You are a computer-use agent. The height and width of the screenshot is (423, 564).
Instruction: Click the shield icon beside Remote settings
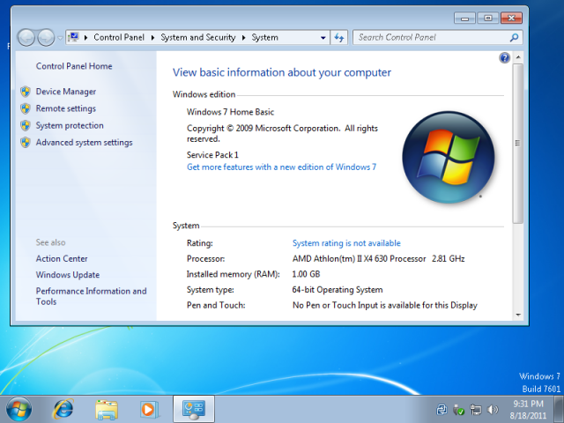point(26,108)
